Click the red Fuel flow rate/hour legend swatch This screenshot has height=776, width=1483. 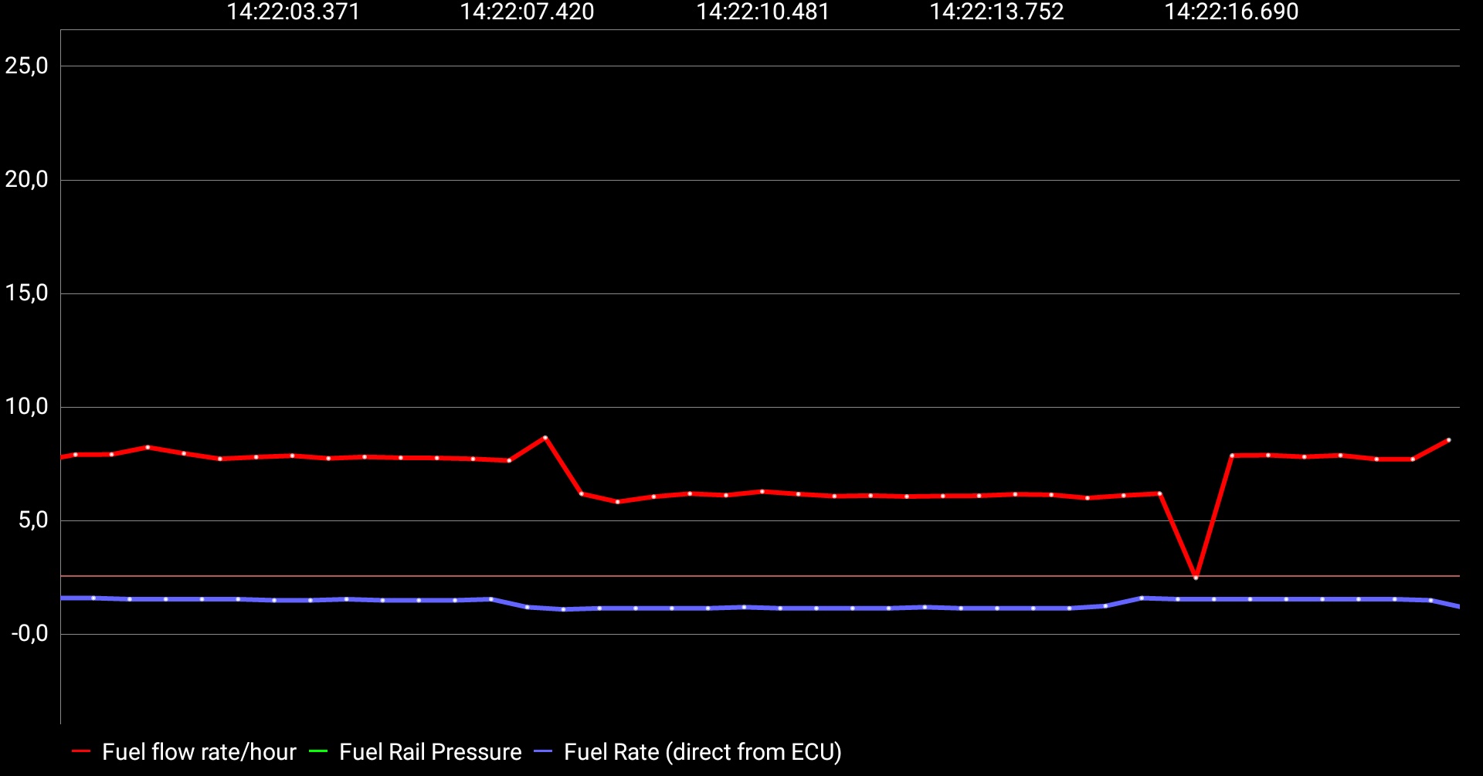[x=81, y=751]
